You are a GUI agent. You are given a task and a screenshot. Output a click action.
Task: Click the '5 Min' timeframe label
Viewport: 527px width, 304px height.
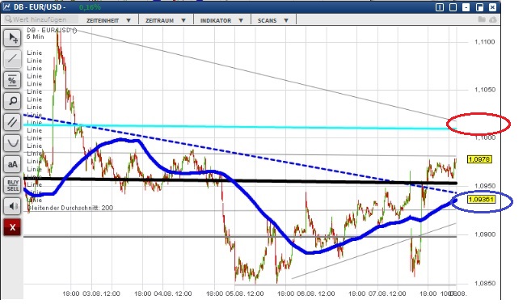click(x=36, y=36)
